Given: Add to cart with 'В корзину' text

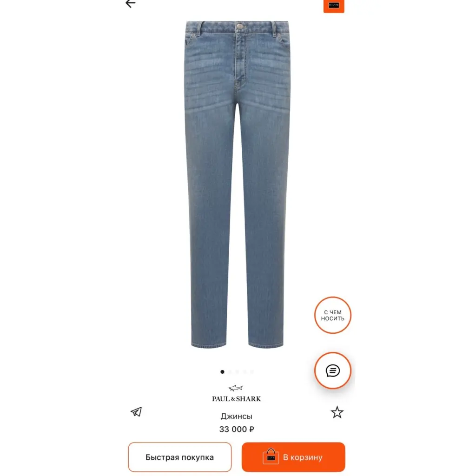Looking at the screenshot, I should point(303,457).
